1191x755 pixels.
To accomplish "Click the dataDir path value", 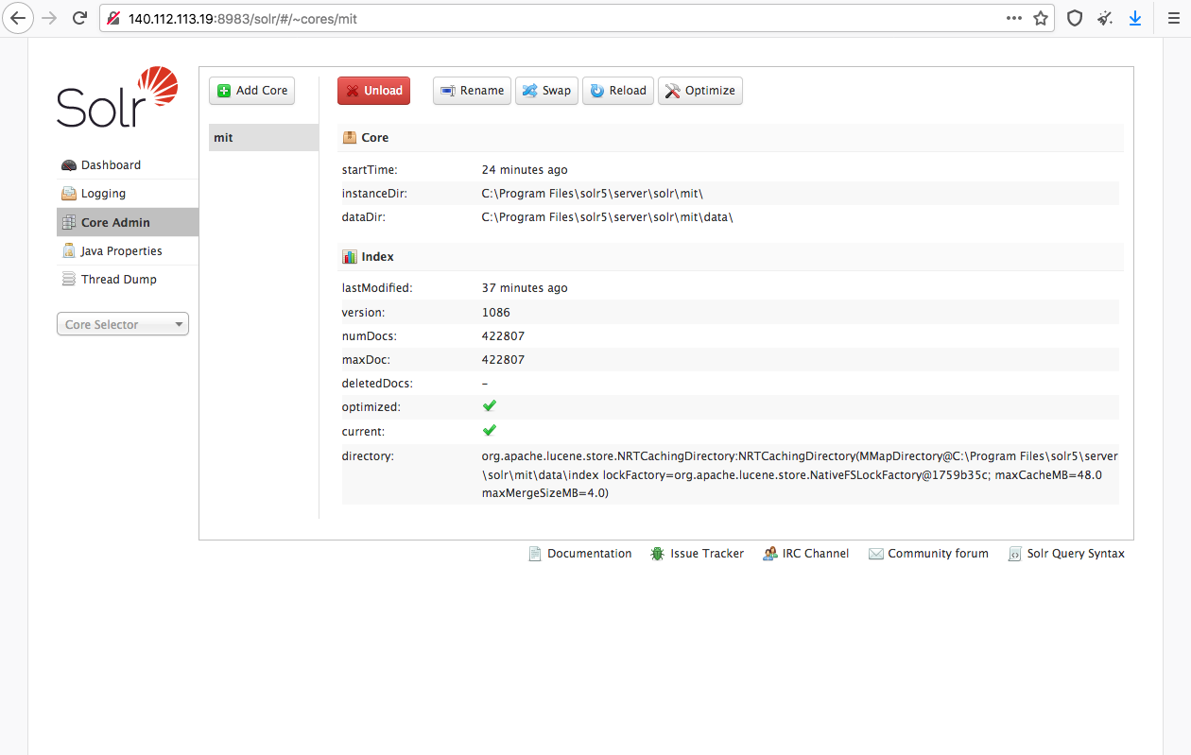I will [608, 217].
